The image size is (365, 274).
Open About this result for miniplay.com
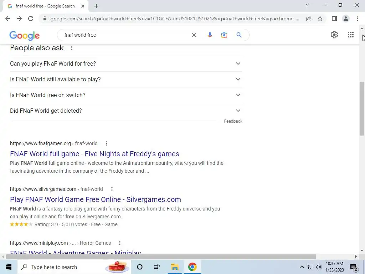pyautogui.click(x=120, y=243)
